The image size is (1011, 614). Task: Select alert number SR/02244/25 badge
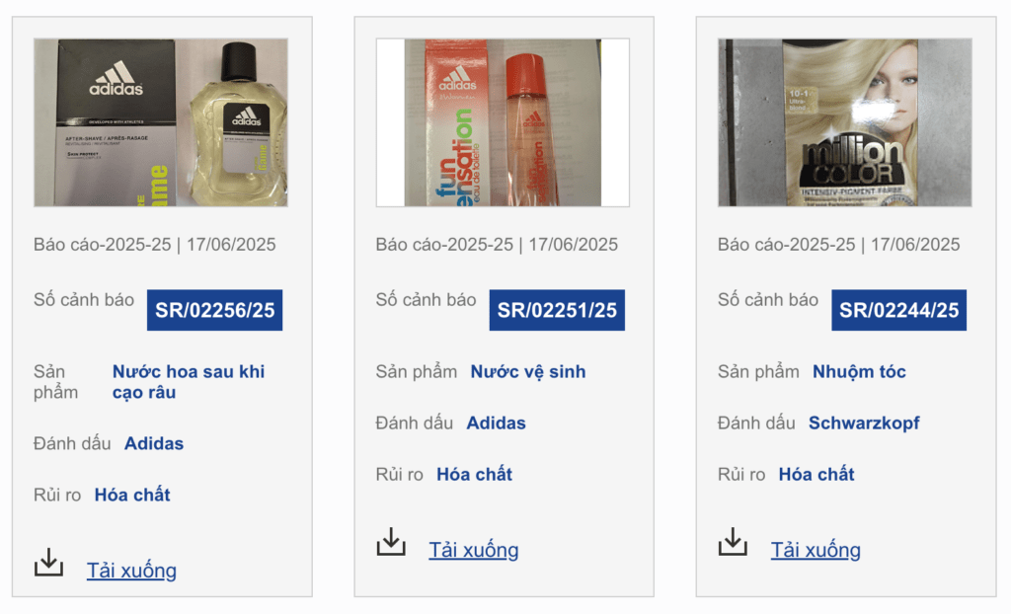coord(898,310)
